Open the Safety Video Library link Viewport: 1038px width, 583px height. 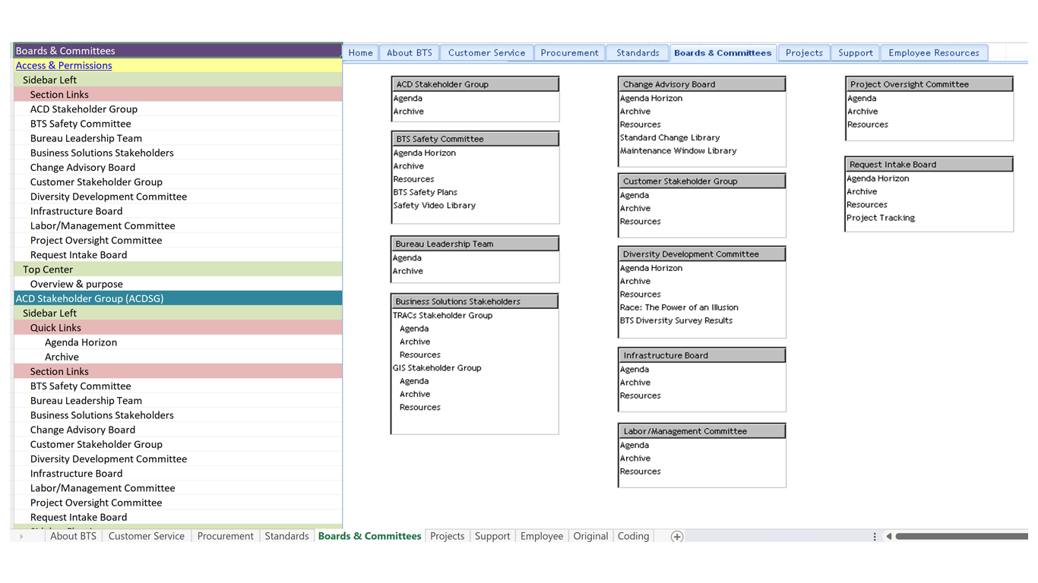click(x=434, y=205)
